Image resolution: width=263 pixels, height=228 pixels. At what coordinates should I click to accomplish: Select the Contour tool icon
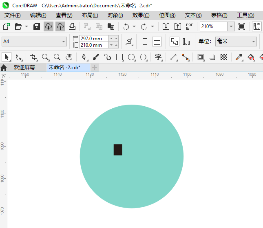[x=200, y=57]
